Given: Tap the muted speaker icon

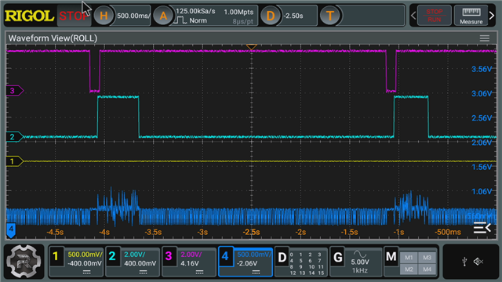Looking at the screenshot, I should [x=478, y=262].
